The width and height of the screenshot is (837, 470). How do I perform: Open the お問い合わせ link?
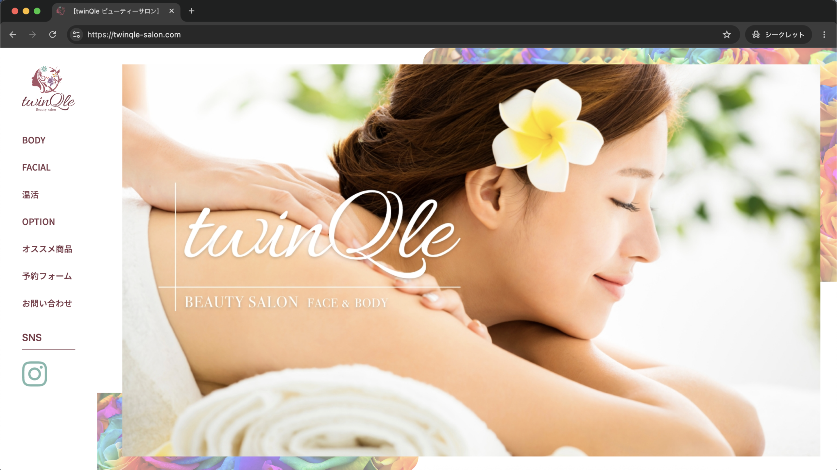[47, 303]
